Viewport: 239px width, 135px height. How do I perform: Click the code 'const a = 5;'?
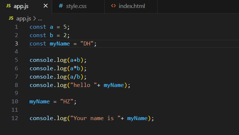pos(50,27)
